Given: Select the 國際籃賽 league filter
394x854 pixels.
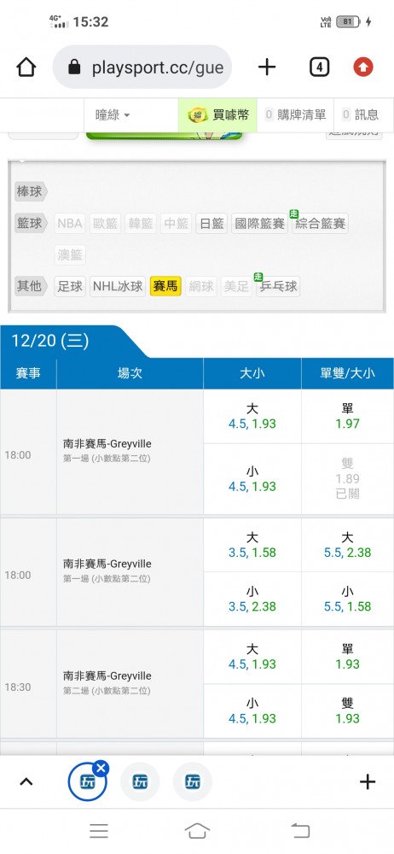Looking at the screenshot, I should click(x=259, y=224).
